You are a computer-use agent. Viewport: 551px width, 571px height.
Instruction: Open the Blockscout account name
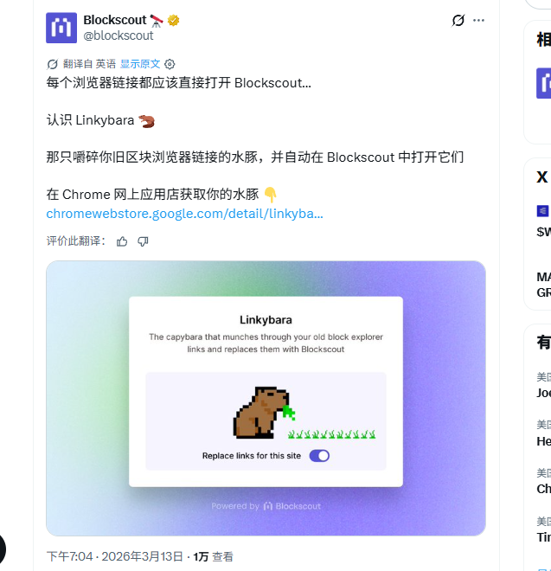pos(115,20)
